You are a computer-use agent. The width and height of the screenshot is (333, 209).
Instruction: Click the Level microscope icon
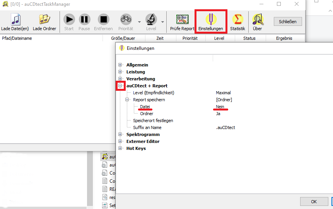coord(151,19)
